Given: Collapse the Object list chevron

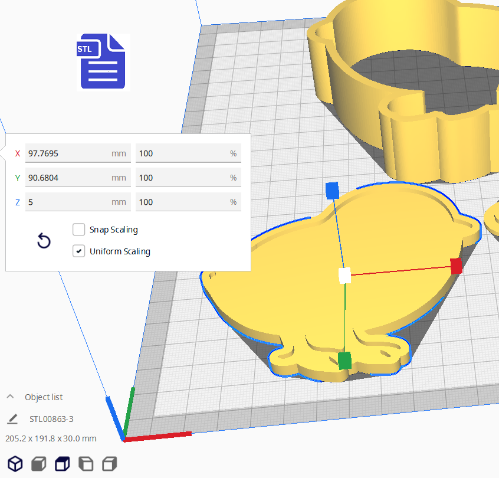Looking at the screenshot, I should [x=11, y=397].
